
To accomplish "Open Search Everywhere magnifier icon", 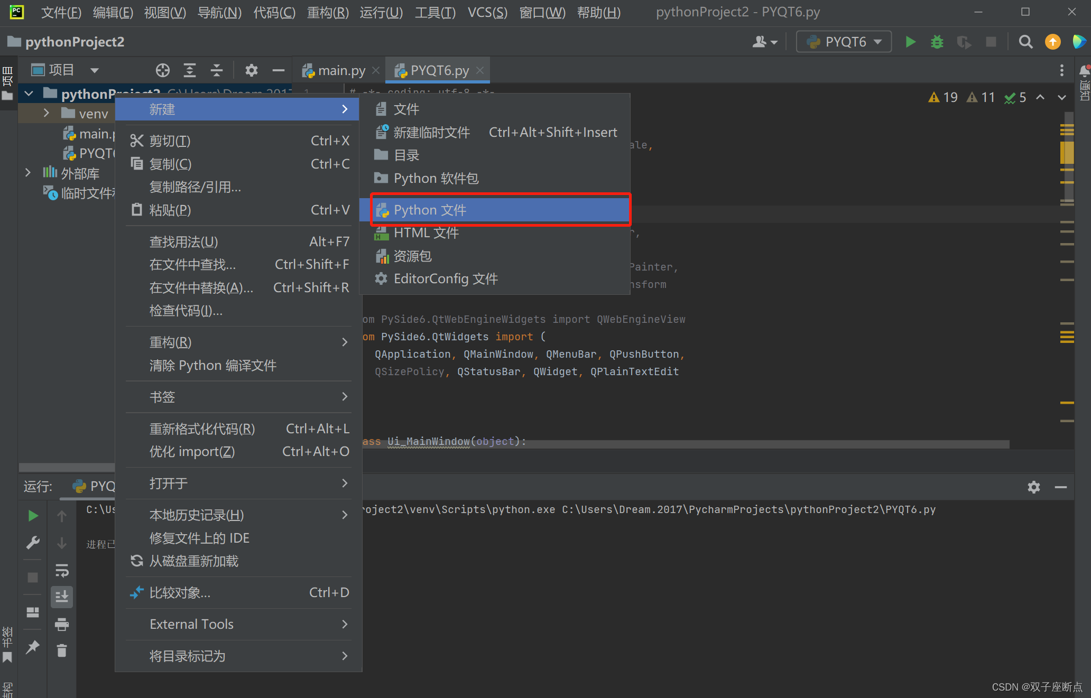I will [1025, 42].
